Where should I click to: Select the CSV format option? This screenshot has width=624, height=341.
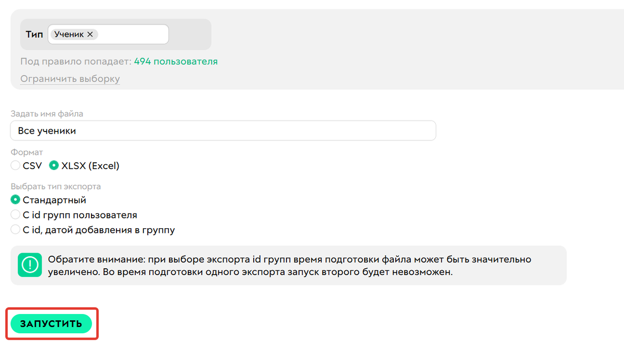coord(15,165)
